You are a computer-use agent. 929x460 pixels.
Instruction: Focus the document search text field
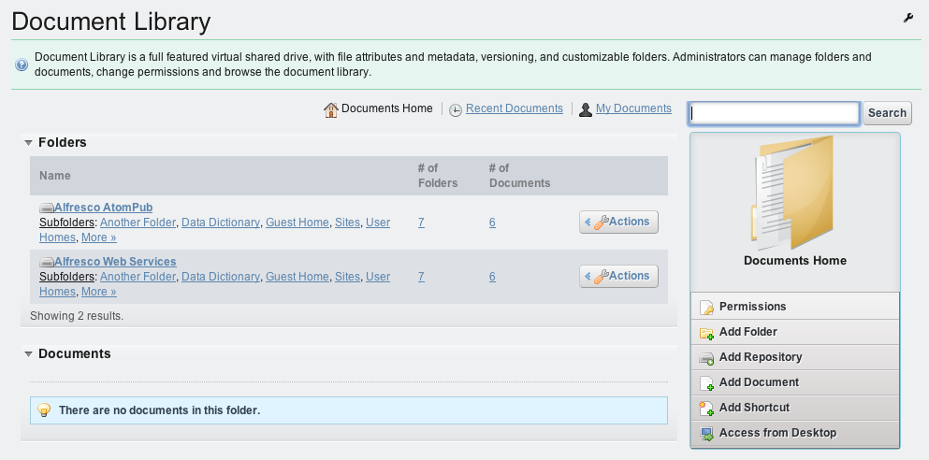pos(775,113)
